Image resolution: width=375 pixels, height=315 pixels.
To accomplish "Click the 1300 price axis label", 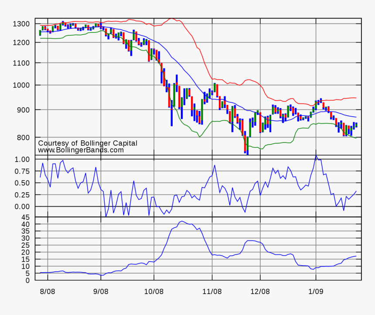I will (21, 24).
